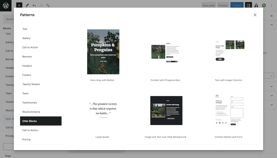Screen dimensions: 277x158
Task: Click the Page breadcrumb in the footer
Action: click(x=8, y=156)
